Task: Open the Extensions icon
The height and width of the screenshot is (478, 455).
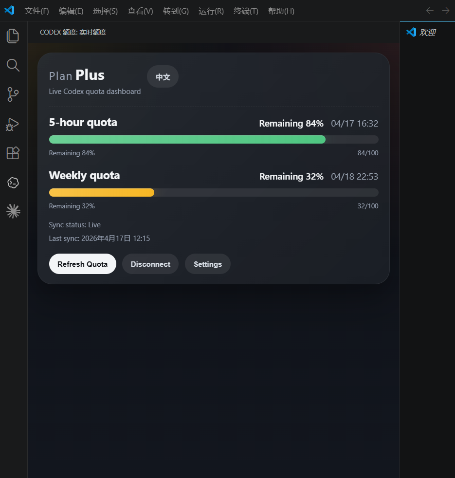Action: pyautogui.click(x=13, y=153)
